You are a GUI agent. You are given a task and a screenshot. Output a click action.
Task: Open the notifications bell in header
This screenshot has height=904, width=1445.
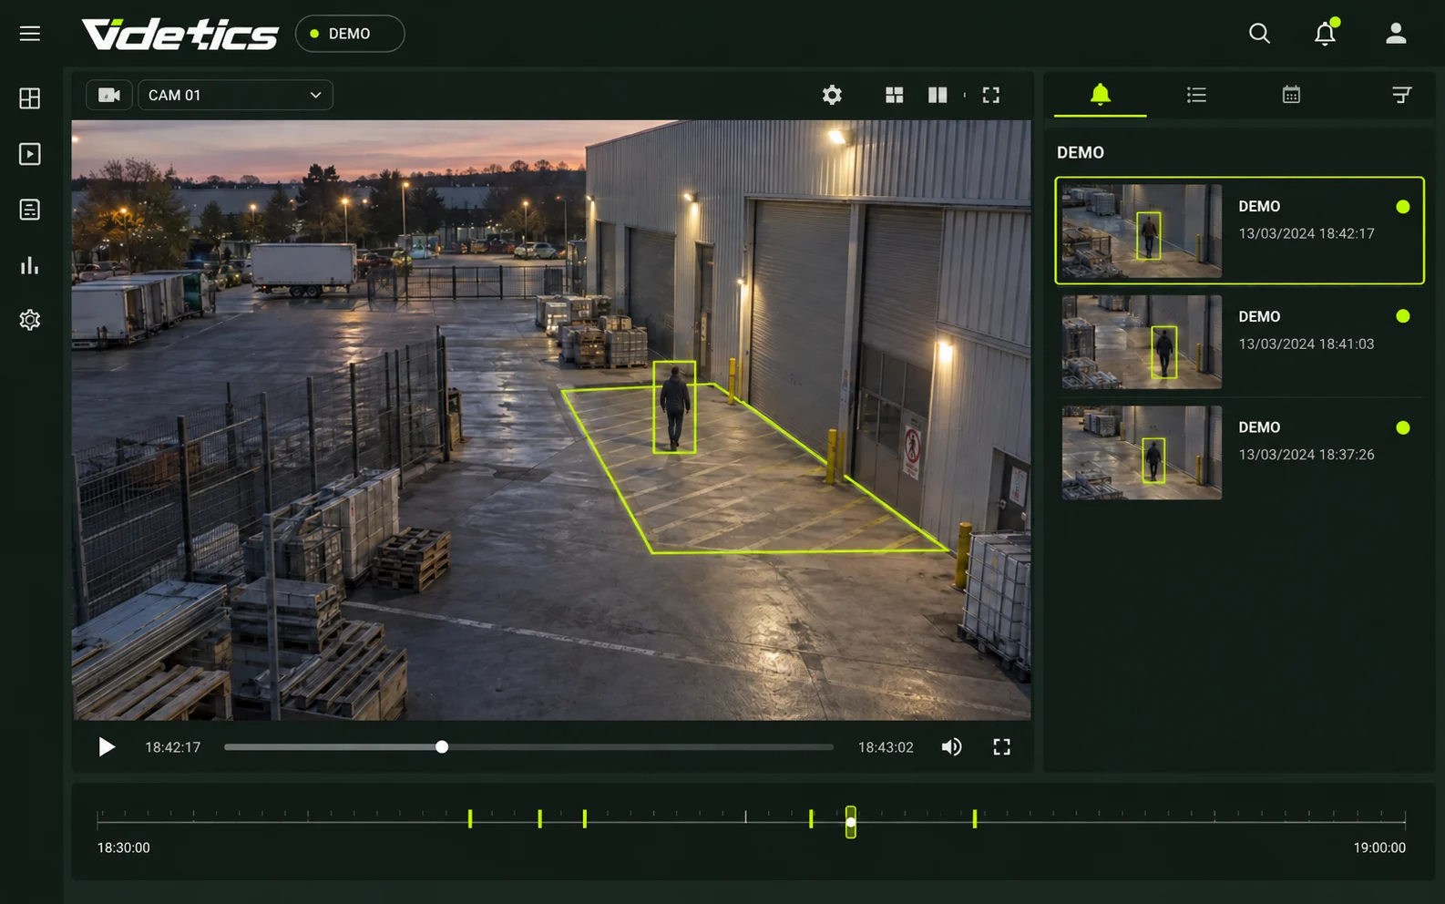coord(1326,33)
